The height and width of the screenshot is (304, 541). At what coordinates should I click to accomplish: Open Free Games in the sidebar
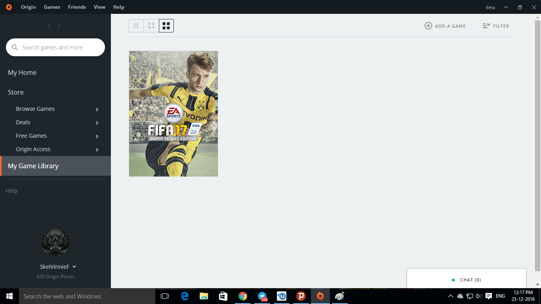(31, 136)
